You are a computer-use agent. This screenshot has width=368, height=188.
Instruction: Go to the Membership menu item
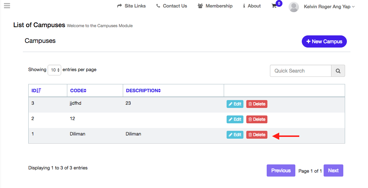215,6
